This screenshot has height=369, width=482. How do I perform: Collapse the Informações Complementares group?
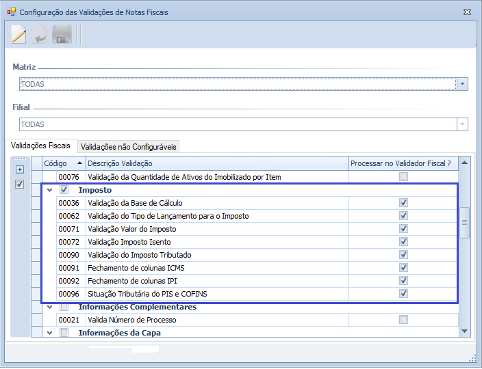[49, 307]
